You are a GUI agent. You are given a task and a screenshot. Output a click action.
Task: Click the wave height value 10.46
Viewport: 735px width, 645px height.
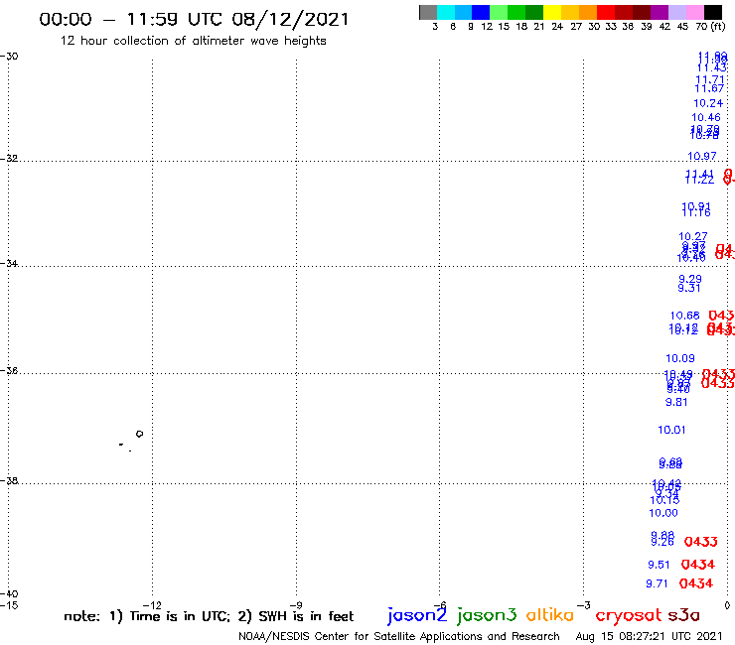706,117
